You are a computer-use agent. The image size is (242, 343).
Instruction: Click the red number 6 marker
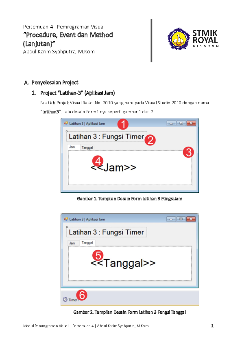(x=82, y=295)
